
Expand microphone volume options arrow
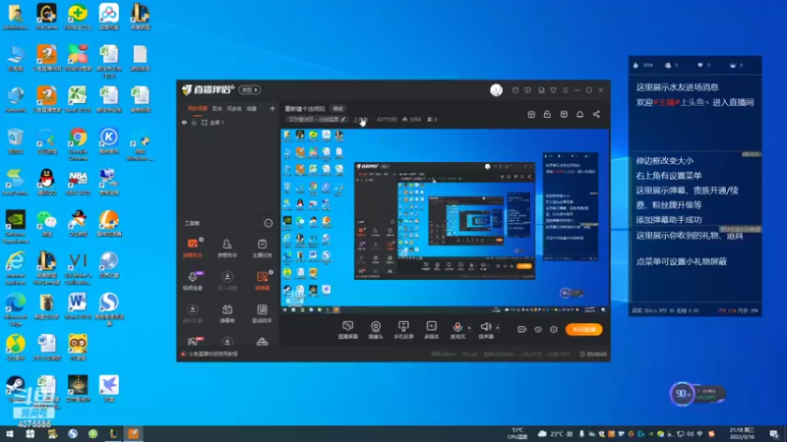tap(469, 328)
